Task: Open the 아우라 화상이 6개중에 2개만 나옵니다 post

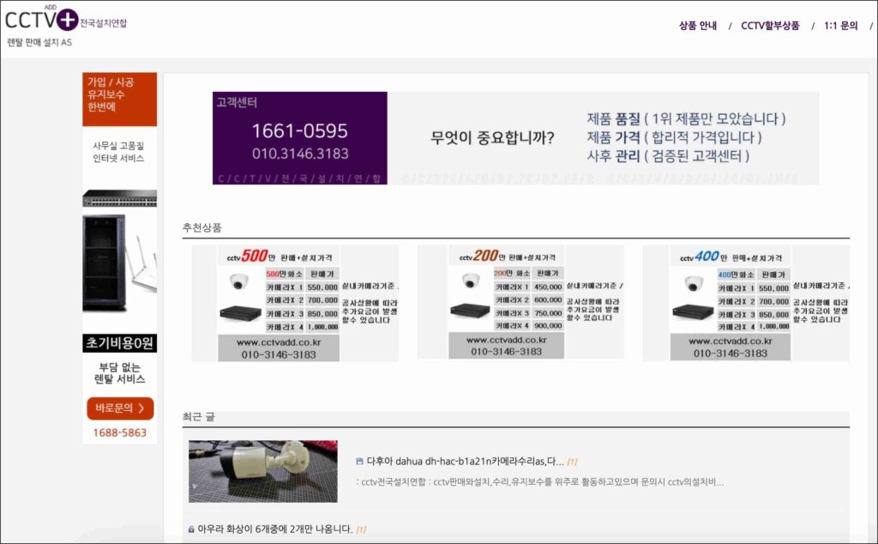Action: coord(275,529)
